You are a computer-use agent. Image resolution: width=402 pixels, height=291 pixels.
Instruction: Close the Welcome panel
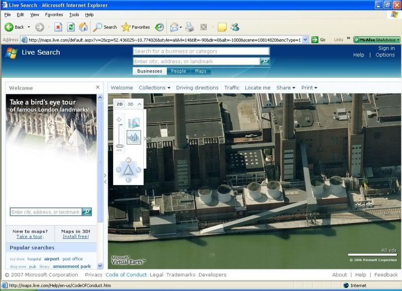[x=97, y=87]
